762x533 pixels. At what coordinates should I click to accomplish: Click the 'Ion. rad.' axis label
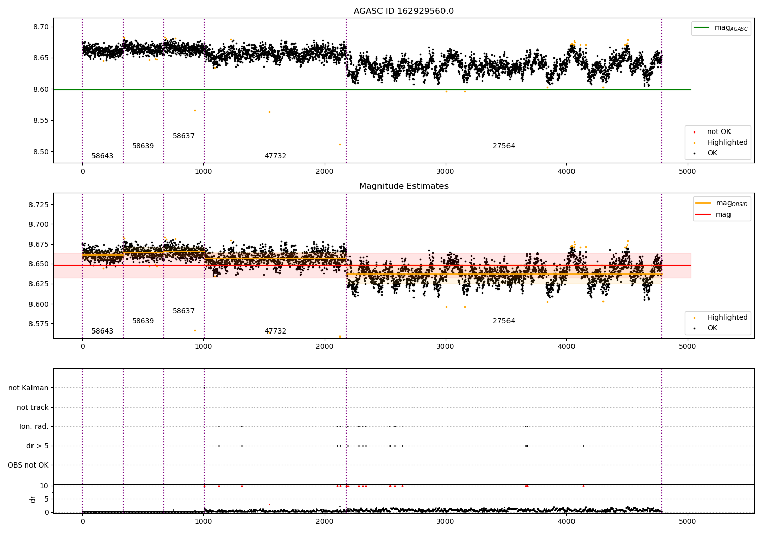click(x=34, y=426)
